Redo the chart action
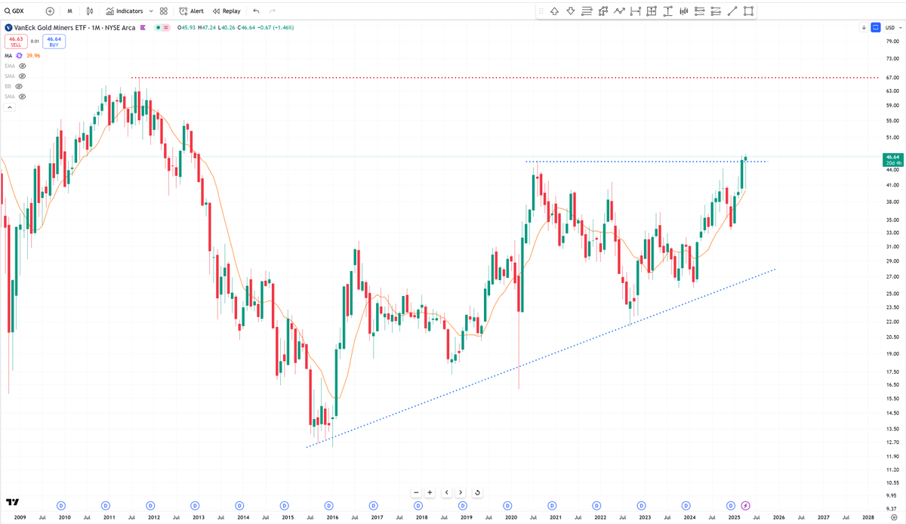This screenshot has width=906, height=524. 272,11
